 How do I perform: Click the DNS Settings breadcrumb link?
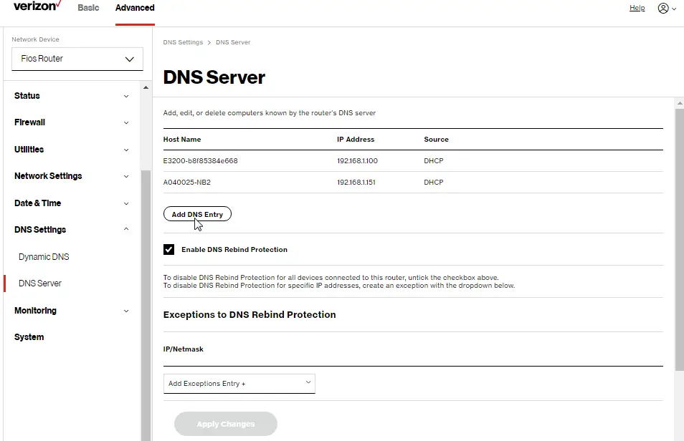point(183,42)
